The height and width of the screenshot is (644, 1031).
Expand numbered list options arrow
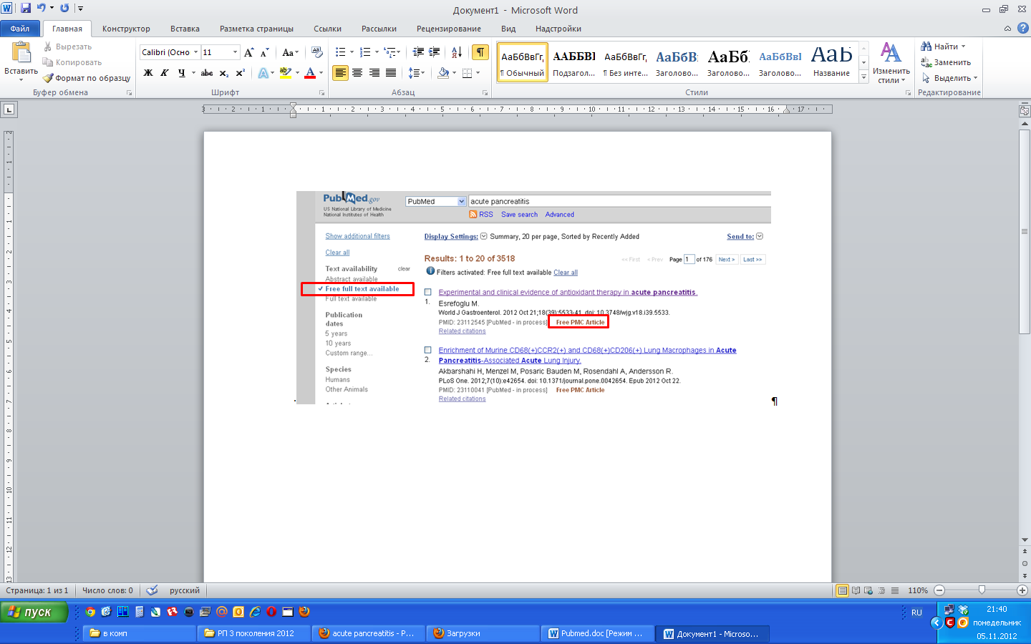pyautogui.click(x=377, y=52)
